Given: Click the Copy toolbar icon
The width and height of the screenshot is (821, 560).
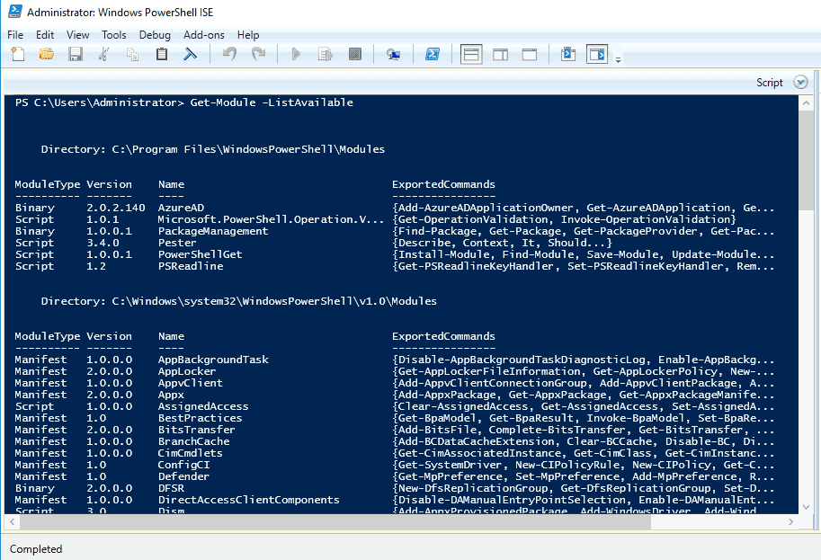Looking at the screenshot, I should pos(132,55).
